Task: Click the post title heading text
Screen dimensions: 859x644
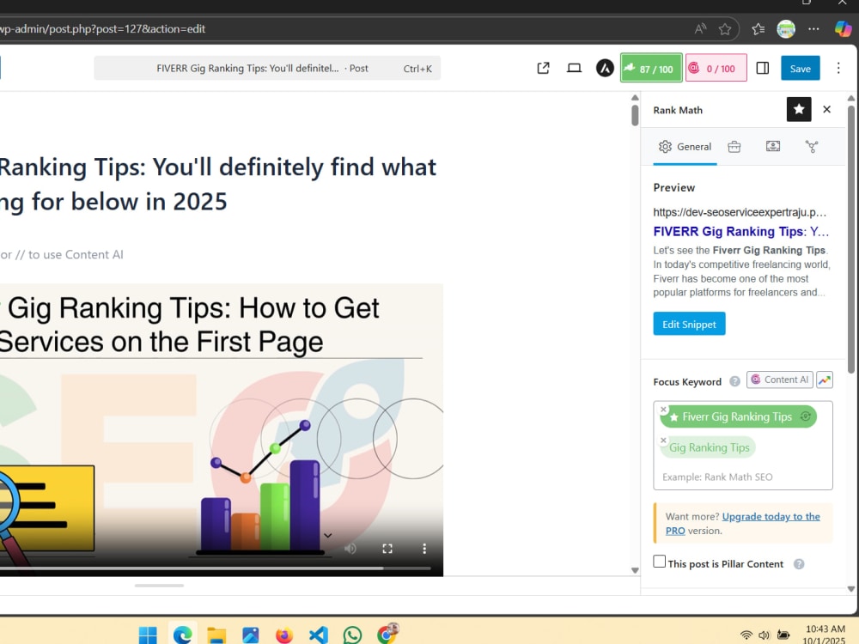Action: (218, 184)
